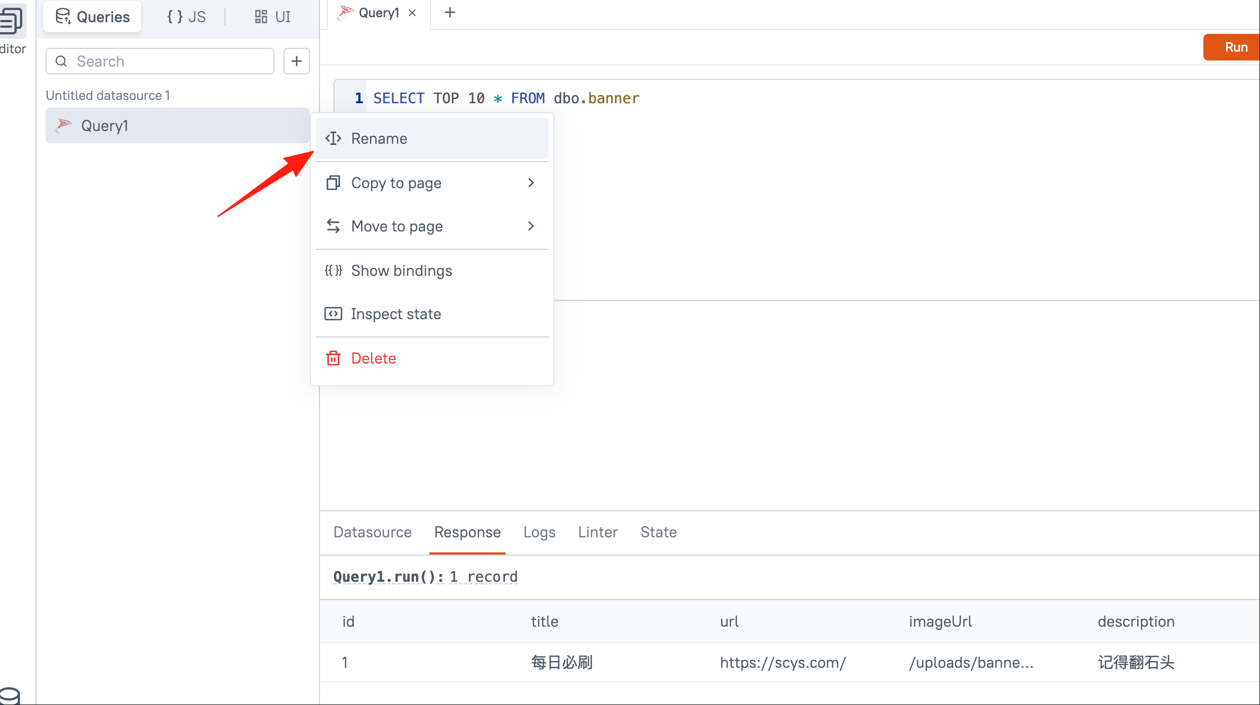
Task: Click the Search queries field
Action: 160,61
